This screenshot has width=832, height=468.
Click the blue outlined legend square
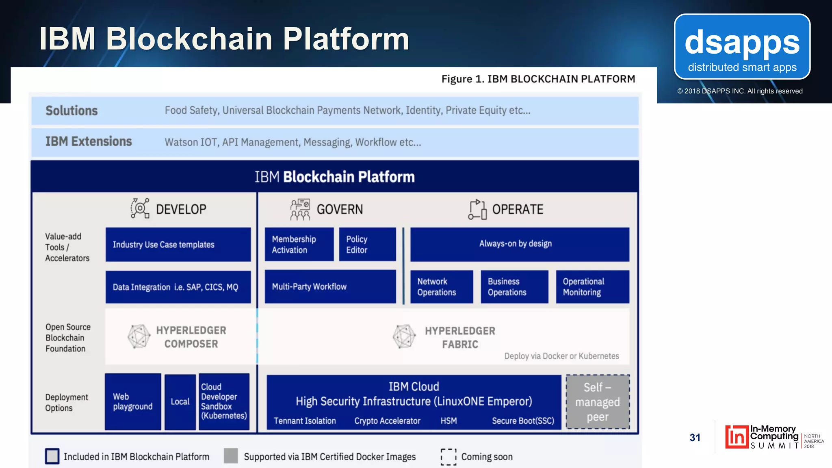click(x=52, y=456)
